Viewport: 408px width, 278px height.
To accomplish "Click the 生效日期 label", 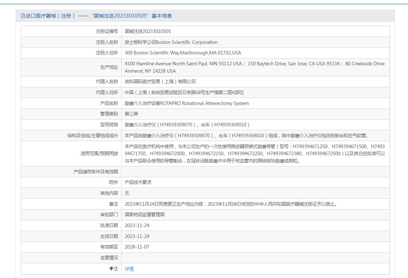I will pyautogui.click(x=109, y=237).
